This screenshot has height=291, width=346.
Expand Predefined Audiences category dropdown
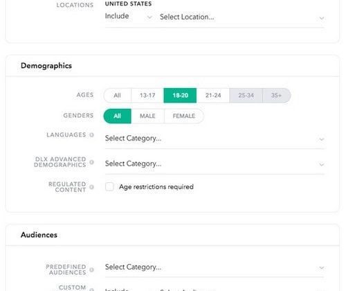coord(215,267)
